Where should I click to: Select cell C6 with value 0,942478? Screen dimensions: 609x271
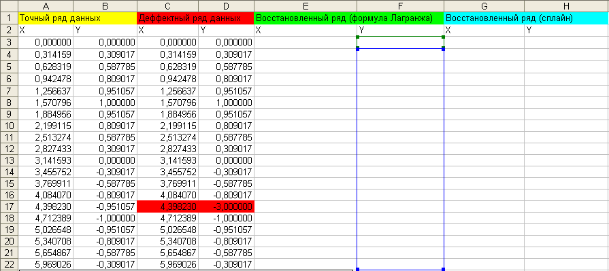click(168, 79)
